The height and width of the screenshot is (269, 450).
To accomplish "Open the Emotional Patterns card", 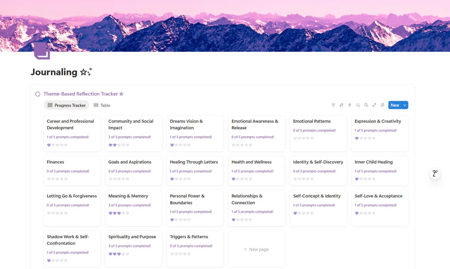I will (x=318, y=133).
